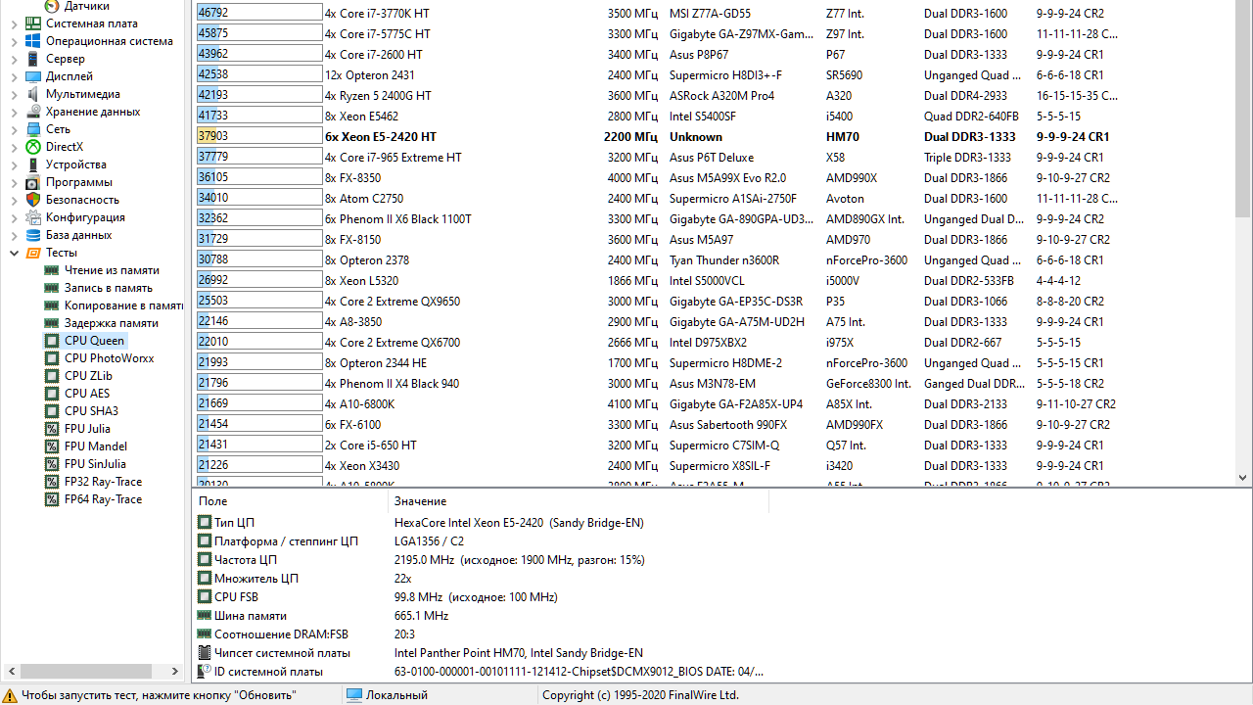Click the results list scroll-down arrow
The height and width of the screenshot is (705, 1253).
(1243, 478)
